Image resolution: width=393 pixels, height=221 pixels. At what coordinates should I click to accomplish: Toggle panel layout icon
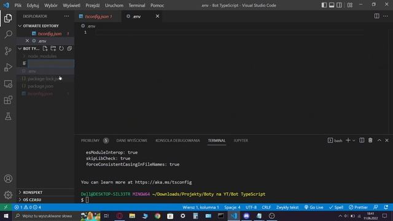pos(332,5)
